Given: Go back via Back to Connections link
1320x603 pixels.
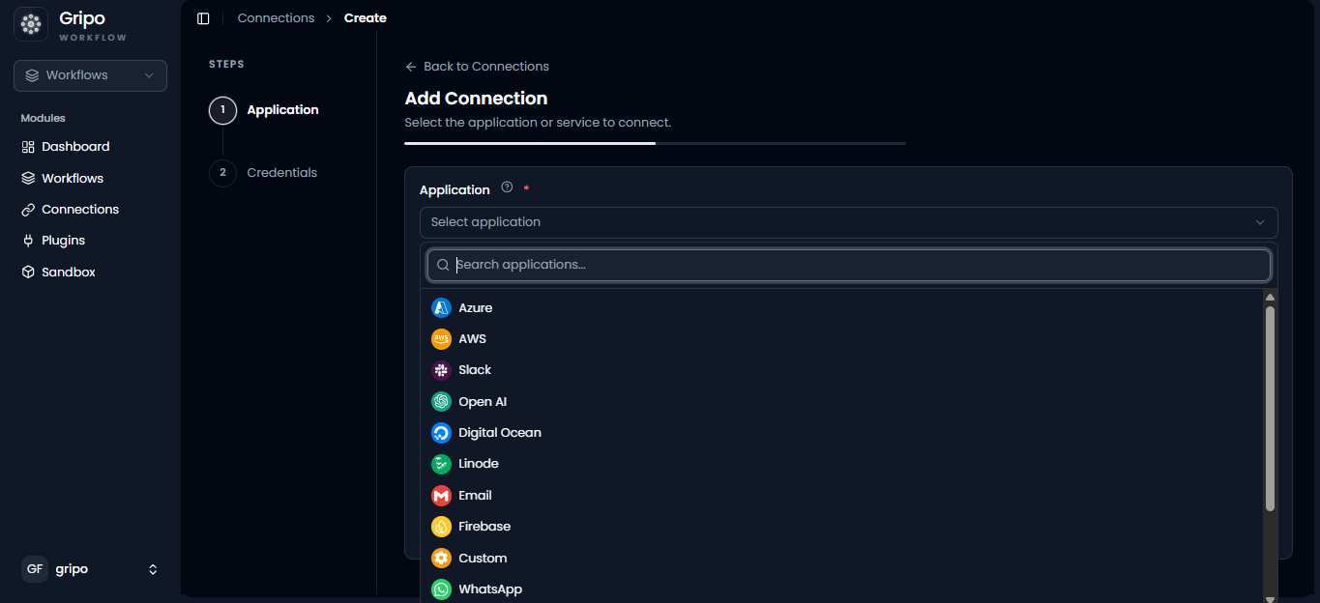Looking at the screenshot, I should coord(477,67).
